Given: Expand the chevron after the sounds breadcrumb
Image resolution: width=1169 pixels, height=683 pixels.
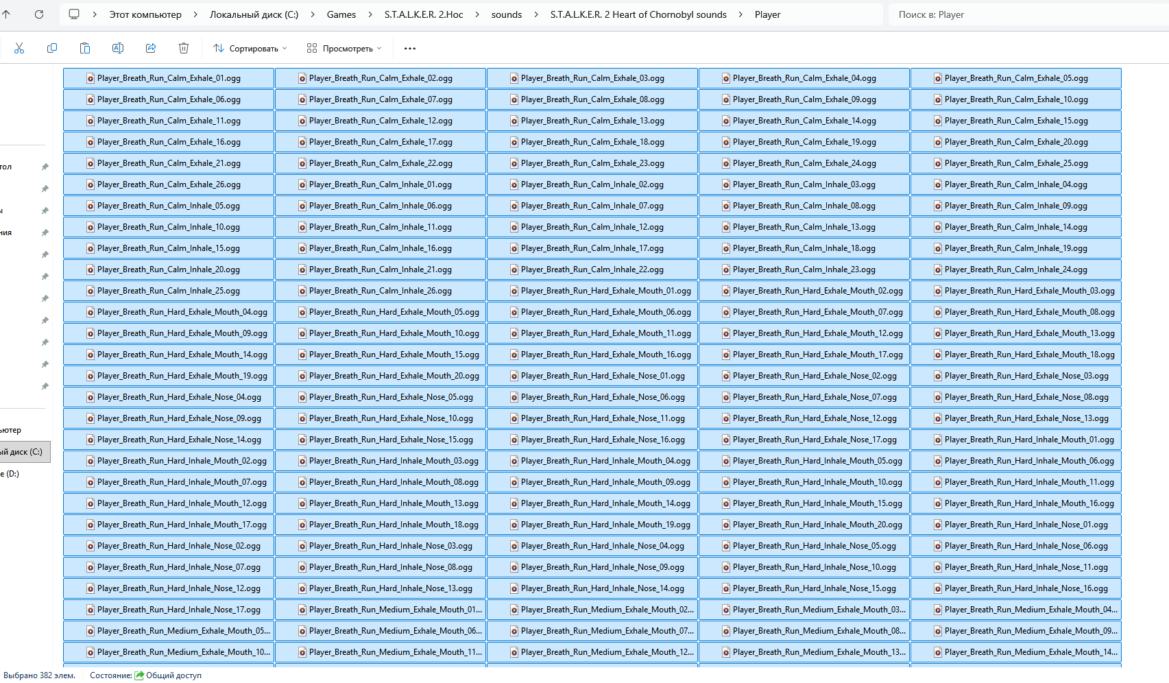Looking at the screenshot, I should click(536, 14).
